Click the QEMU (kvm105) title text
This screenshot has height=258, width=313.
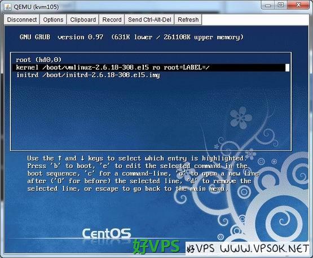[x=36, y=7]
